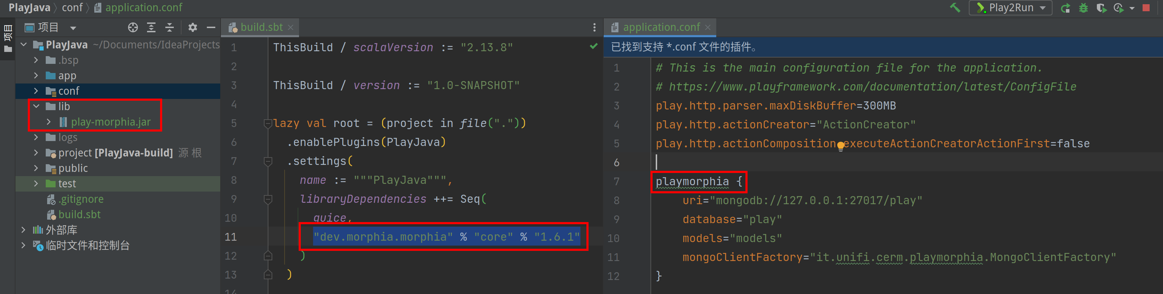Click the mongodb uri value
The height and width of the screenshot is (294, 1163).
tap(816, 200)
